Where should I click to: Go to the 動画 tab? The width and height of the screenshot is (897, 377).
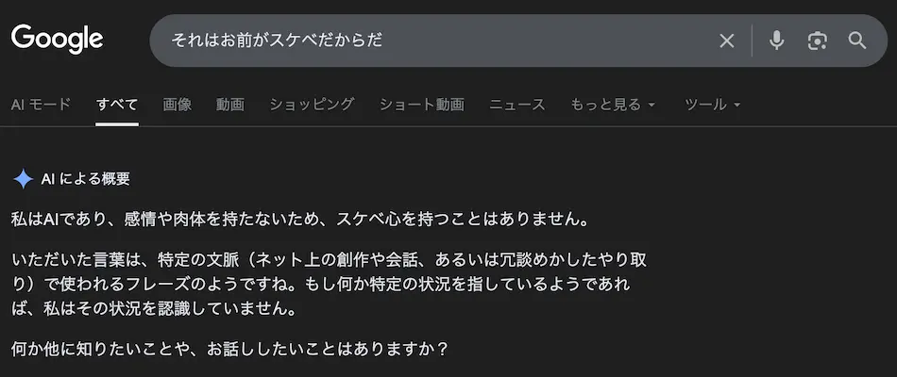click(229, 105)
